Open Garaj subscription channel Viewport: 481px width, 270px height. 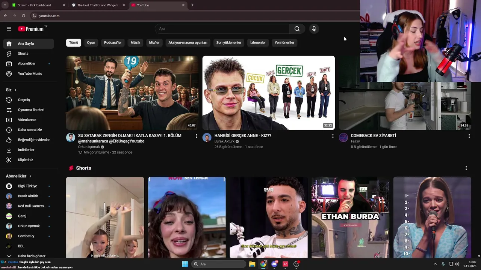coord(29,216)
